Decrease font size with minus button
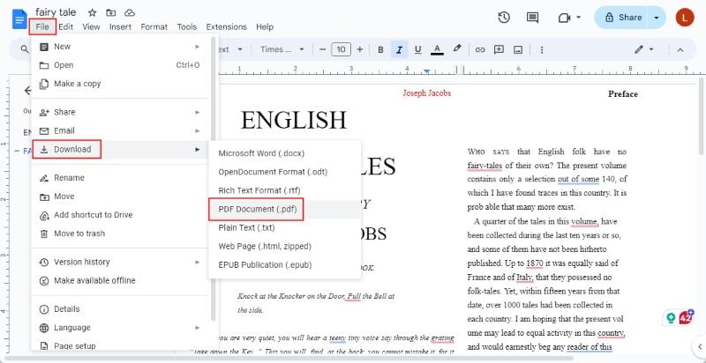 point(322,49)
